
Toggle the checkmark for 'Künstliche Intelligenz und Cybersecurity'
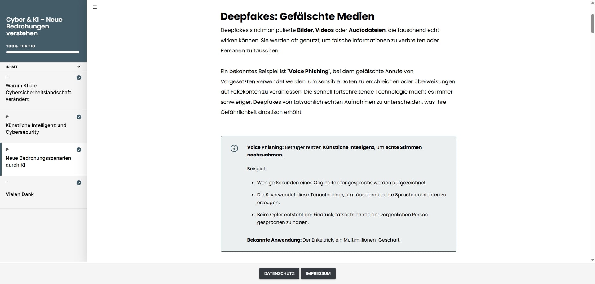point(79,117)
